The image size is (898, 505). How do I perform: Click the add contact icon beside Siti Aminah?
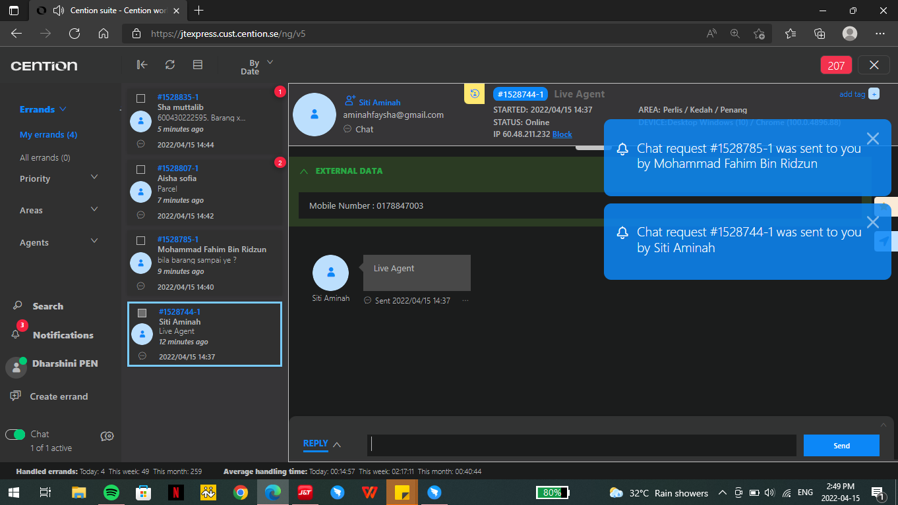(x=350, y=101)
